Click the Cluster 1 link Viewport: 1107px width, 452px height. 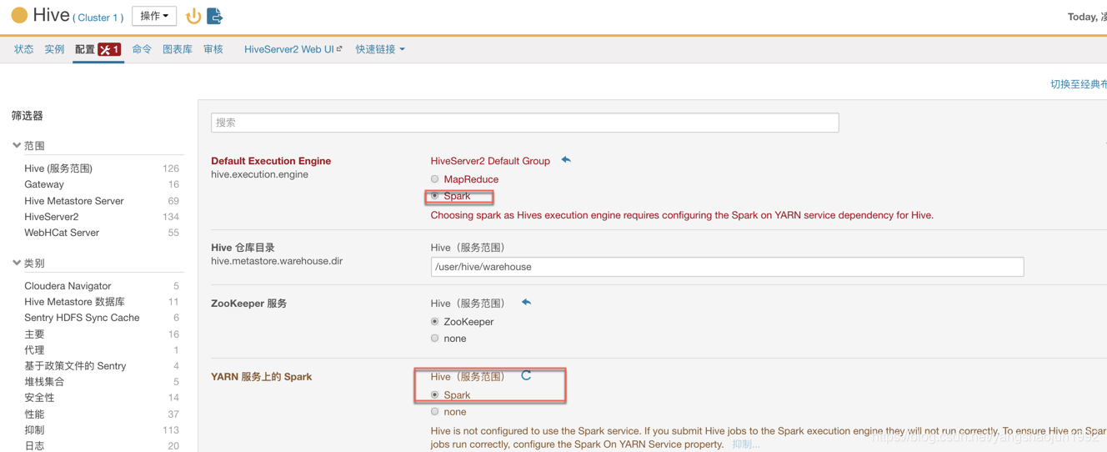pos(98,18)
